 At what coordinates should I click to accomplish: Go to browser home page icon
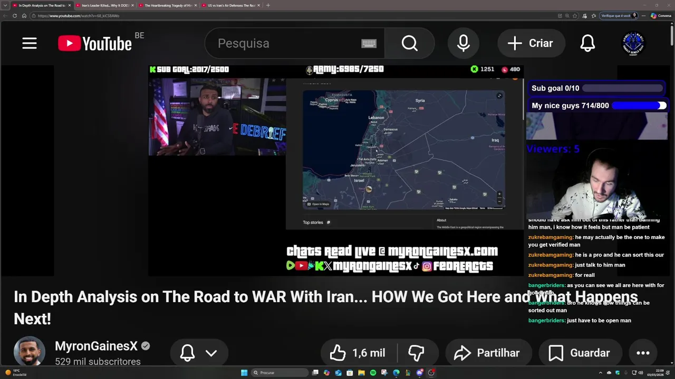tap(24, 16)
